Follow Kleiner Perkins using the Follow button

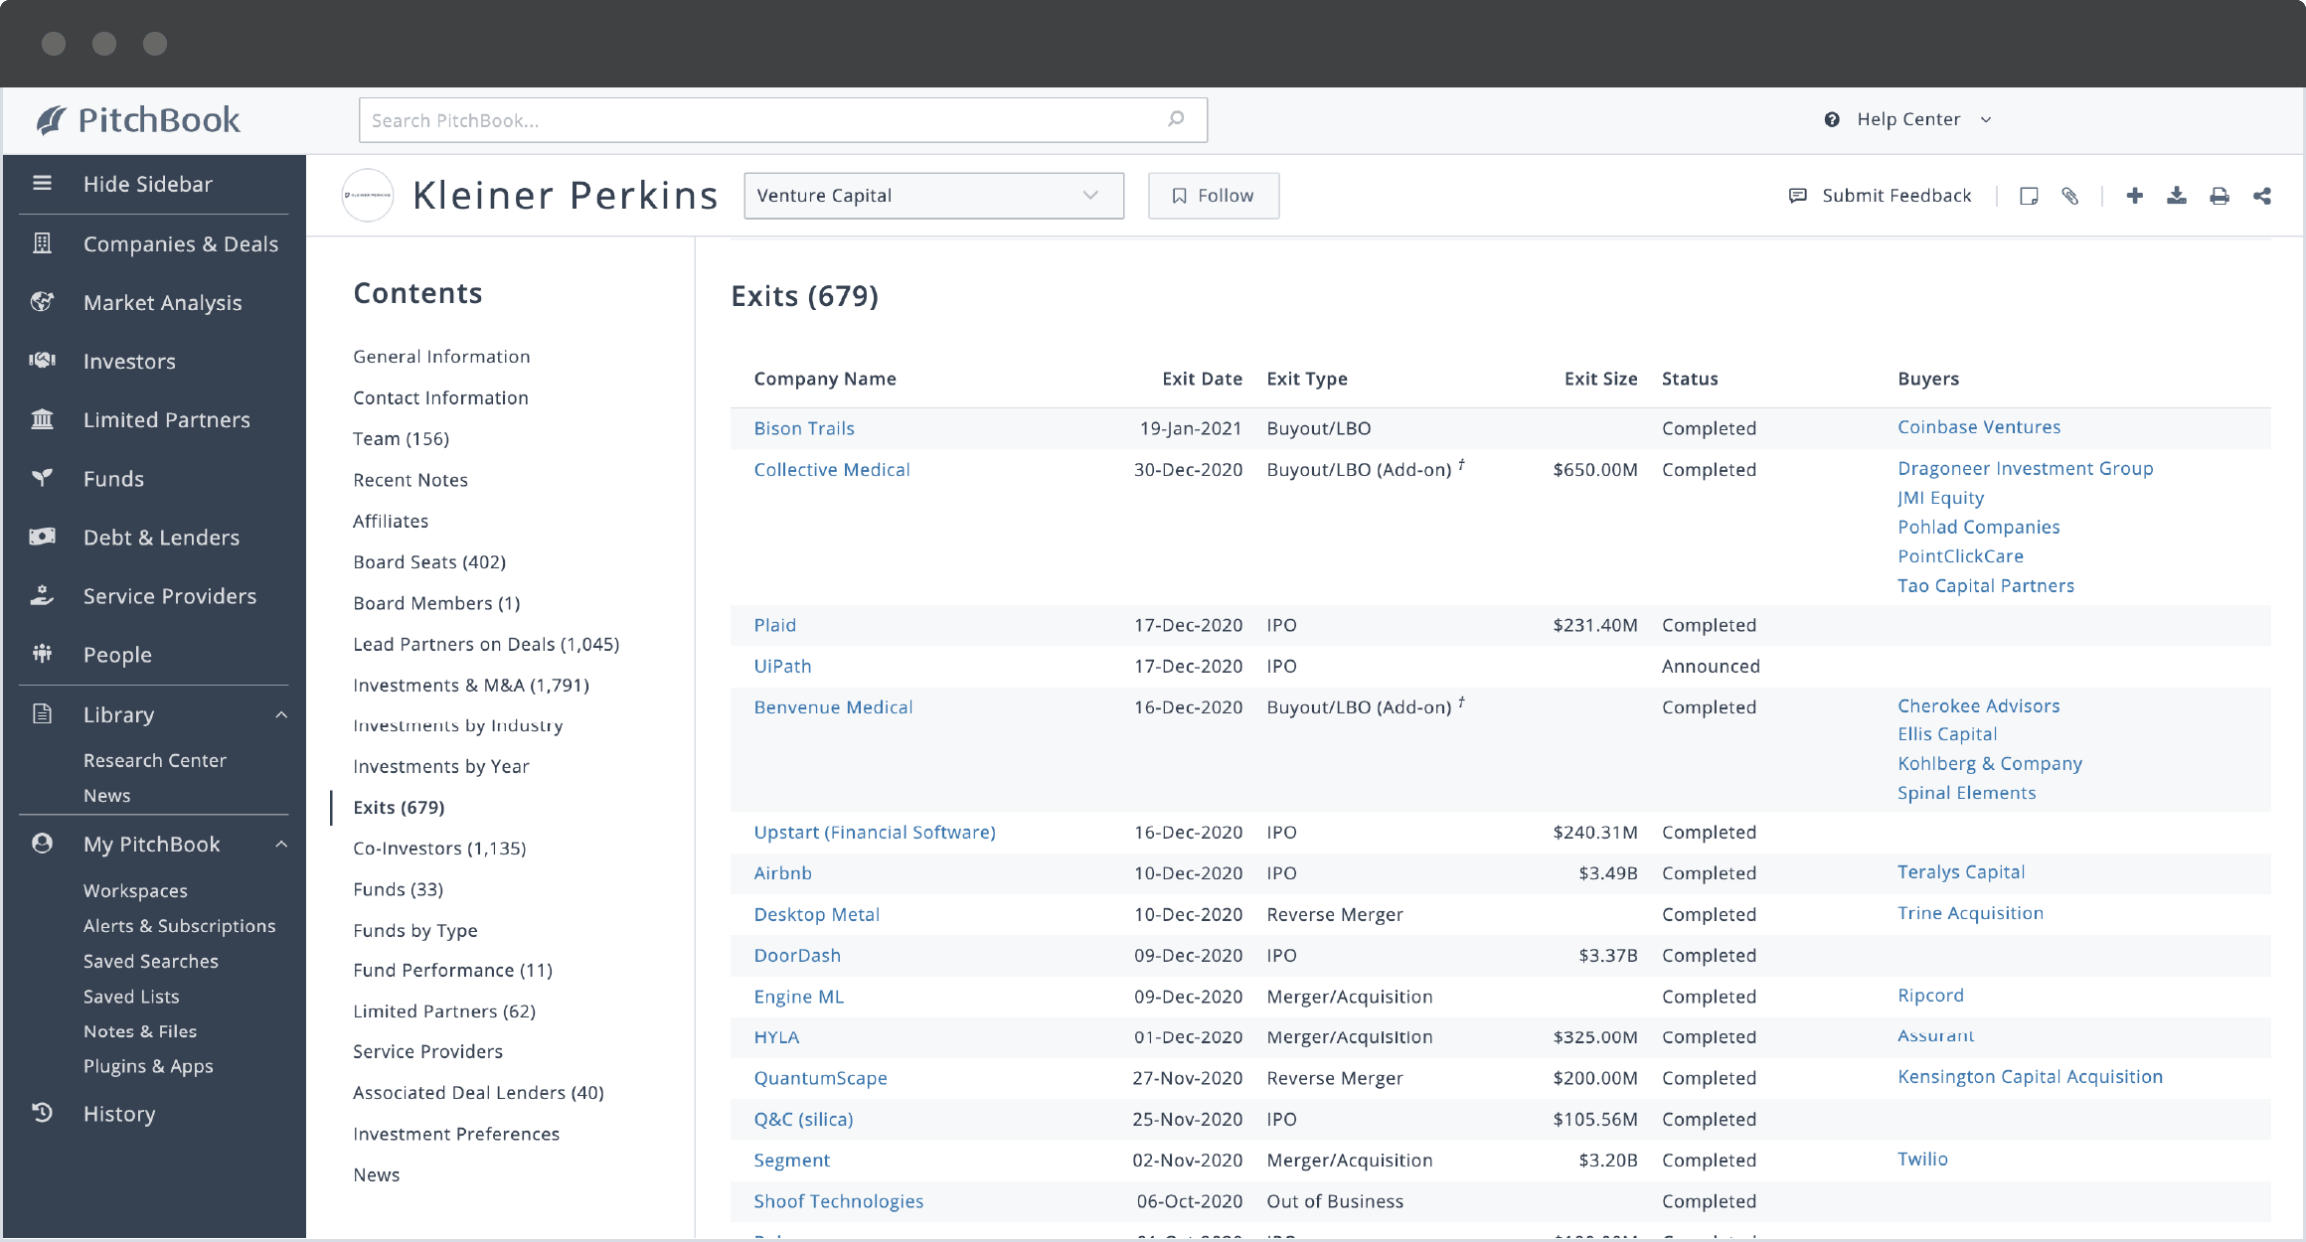click(x=1213, y=195)
